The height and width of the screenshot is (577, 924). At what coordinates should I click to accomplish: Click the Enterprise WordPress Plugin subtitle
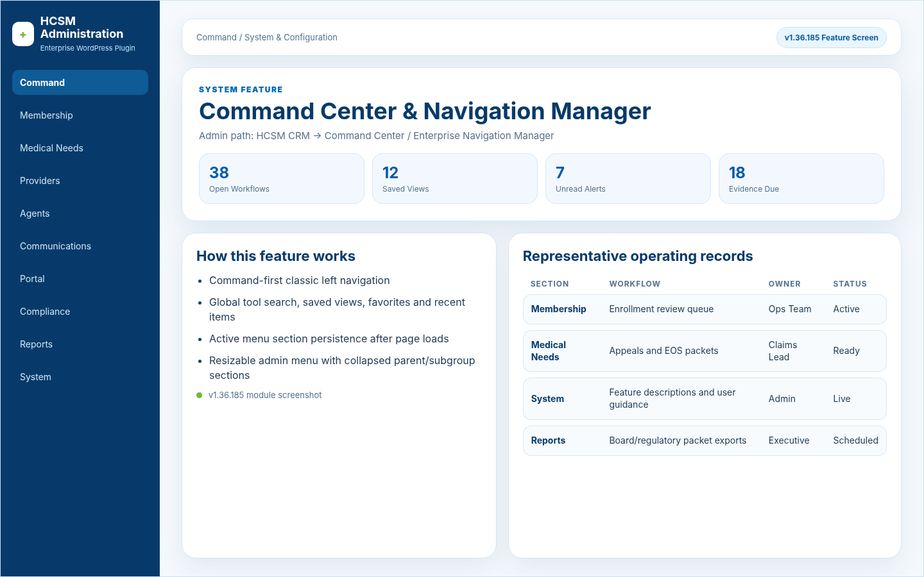(x=88, y=48)
